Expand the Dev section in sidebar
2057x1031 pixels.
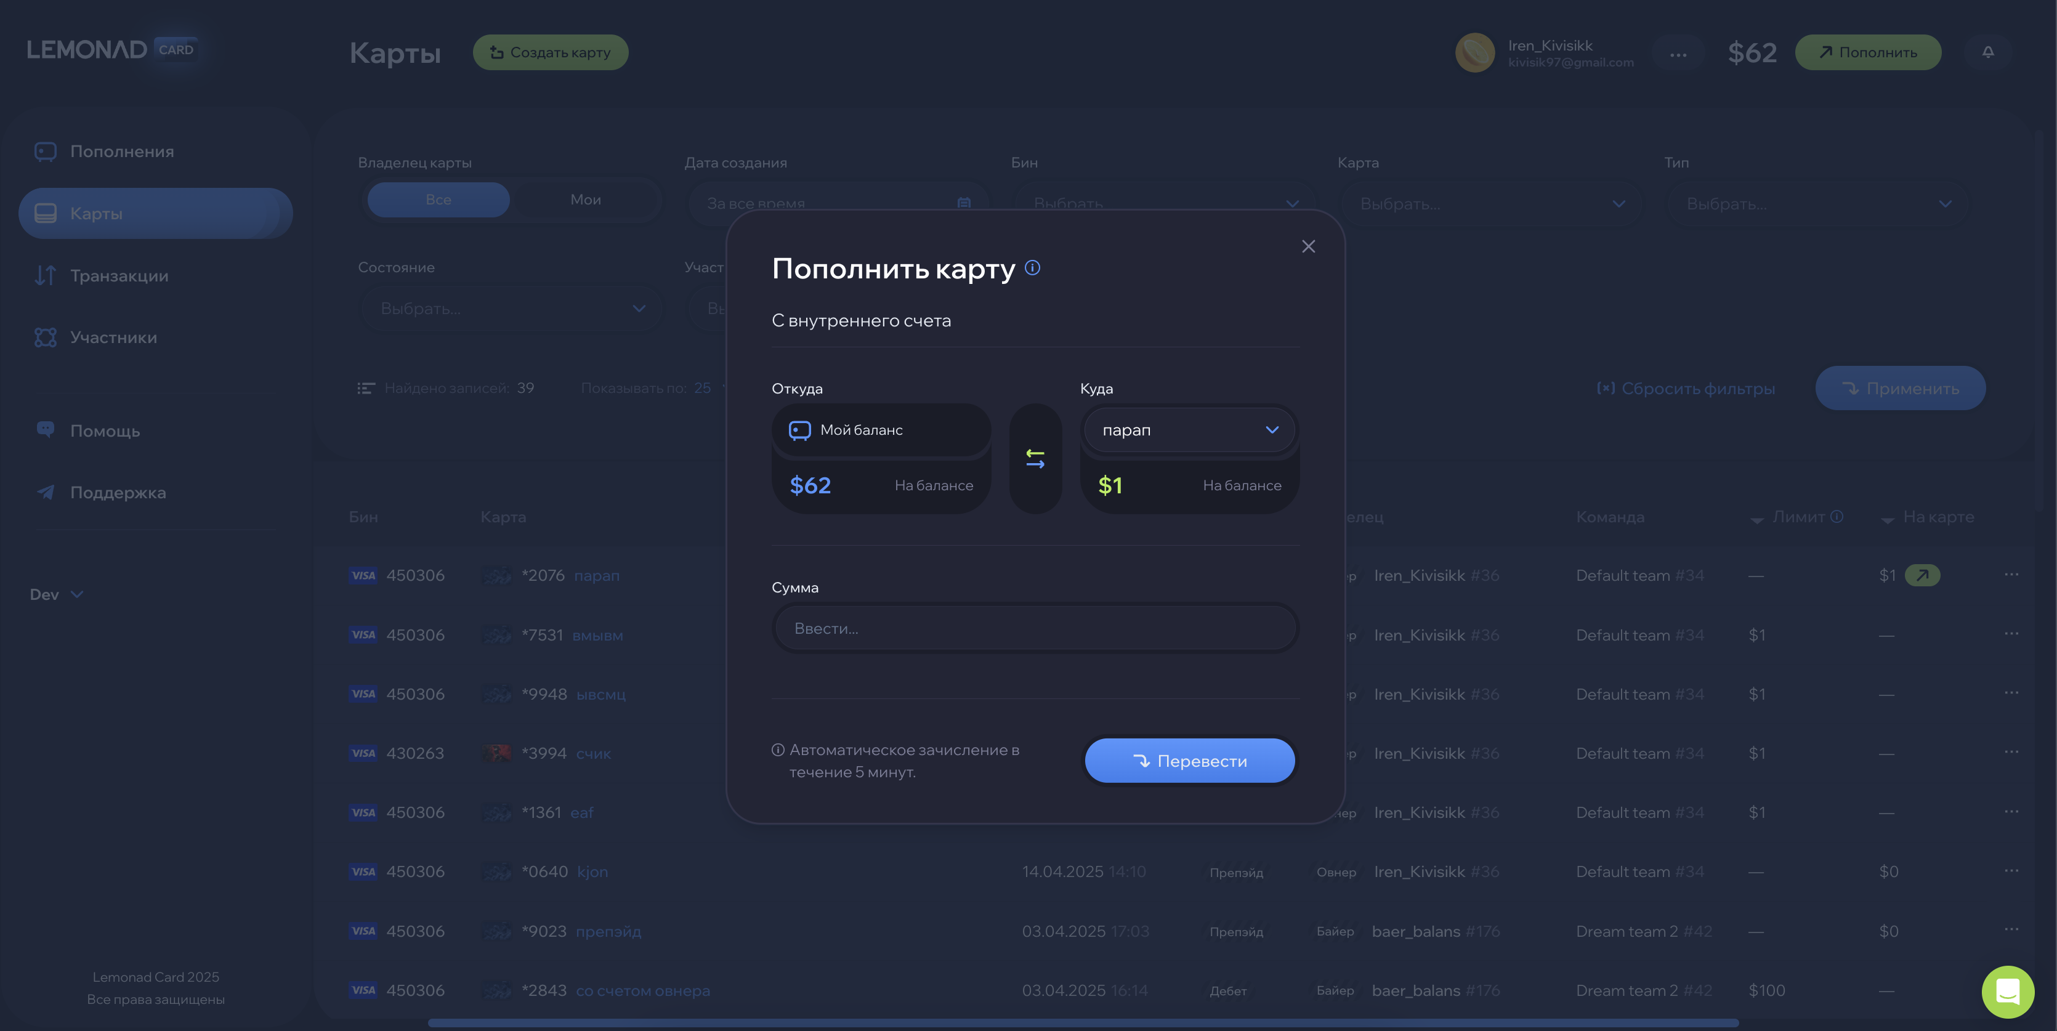pyautogui.click(x=56, y=594)
